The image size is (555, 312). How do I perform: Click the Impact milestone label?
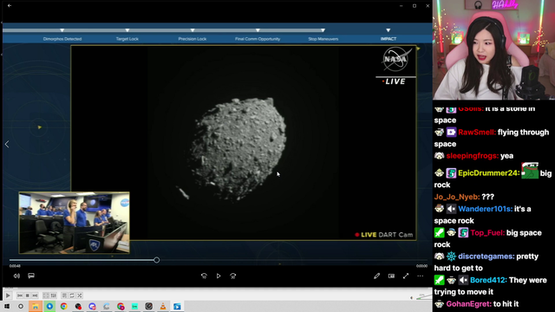pyautogui.click(x=388, y=39)
